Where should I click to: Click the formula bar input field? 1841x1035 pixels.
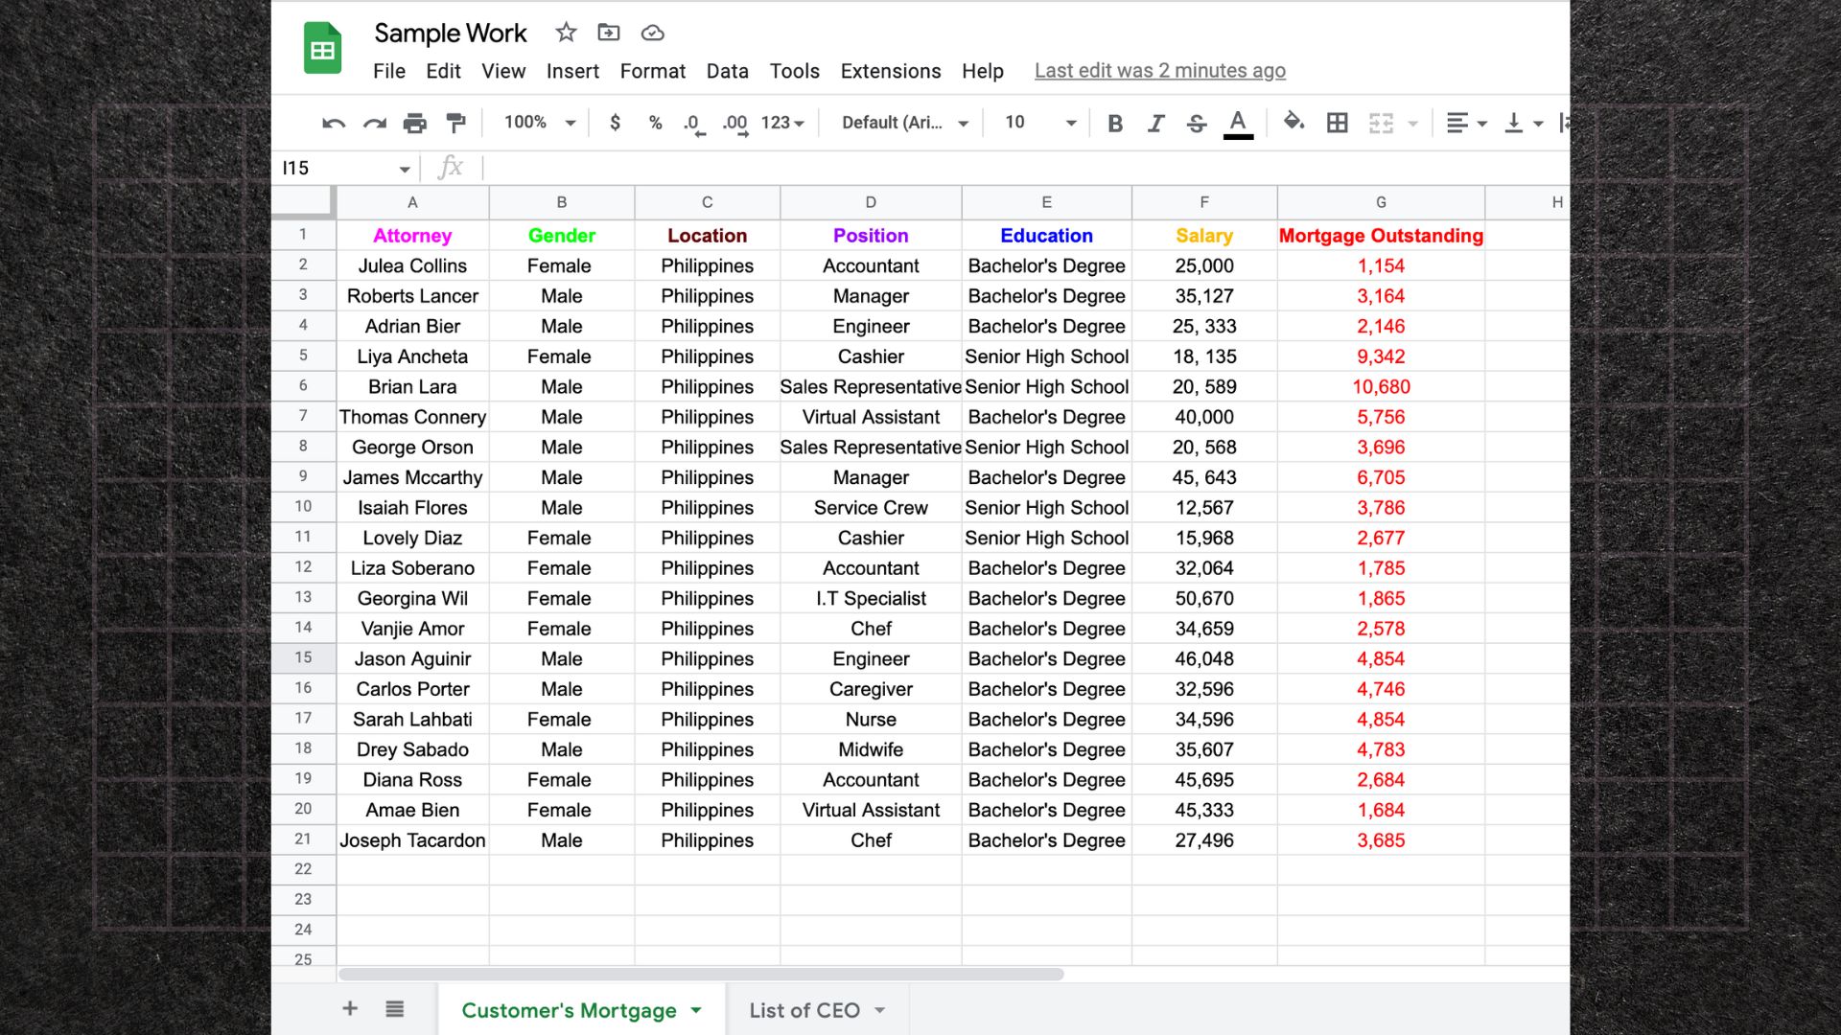pyautogui.click(x=959, y=168)
